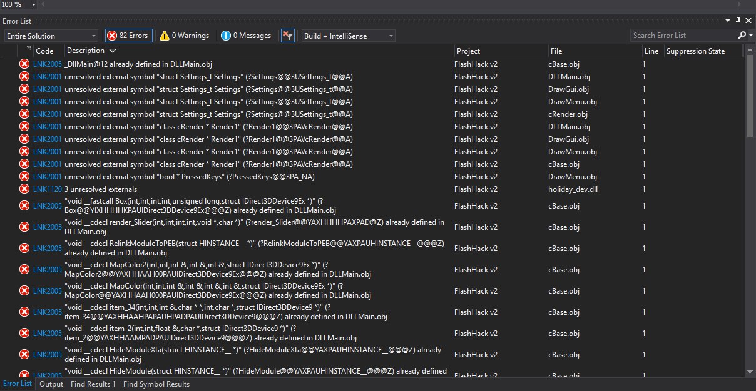Select the item_2 already defined description

pos(210,334)
